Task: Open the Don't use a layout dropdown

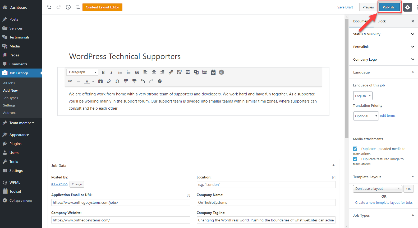Action: pyautogui.click(x=378, y=189)
